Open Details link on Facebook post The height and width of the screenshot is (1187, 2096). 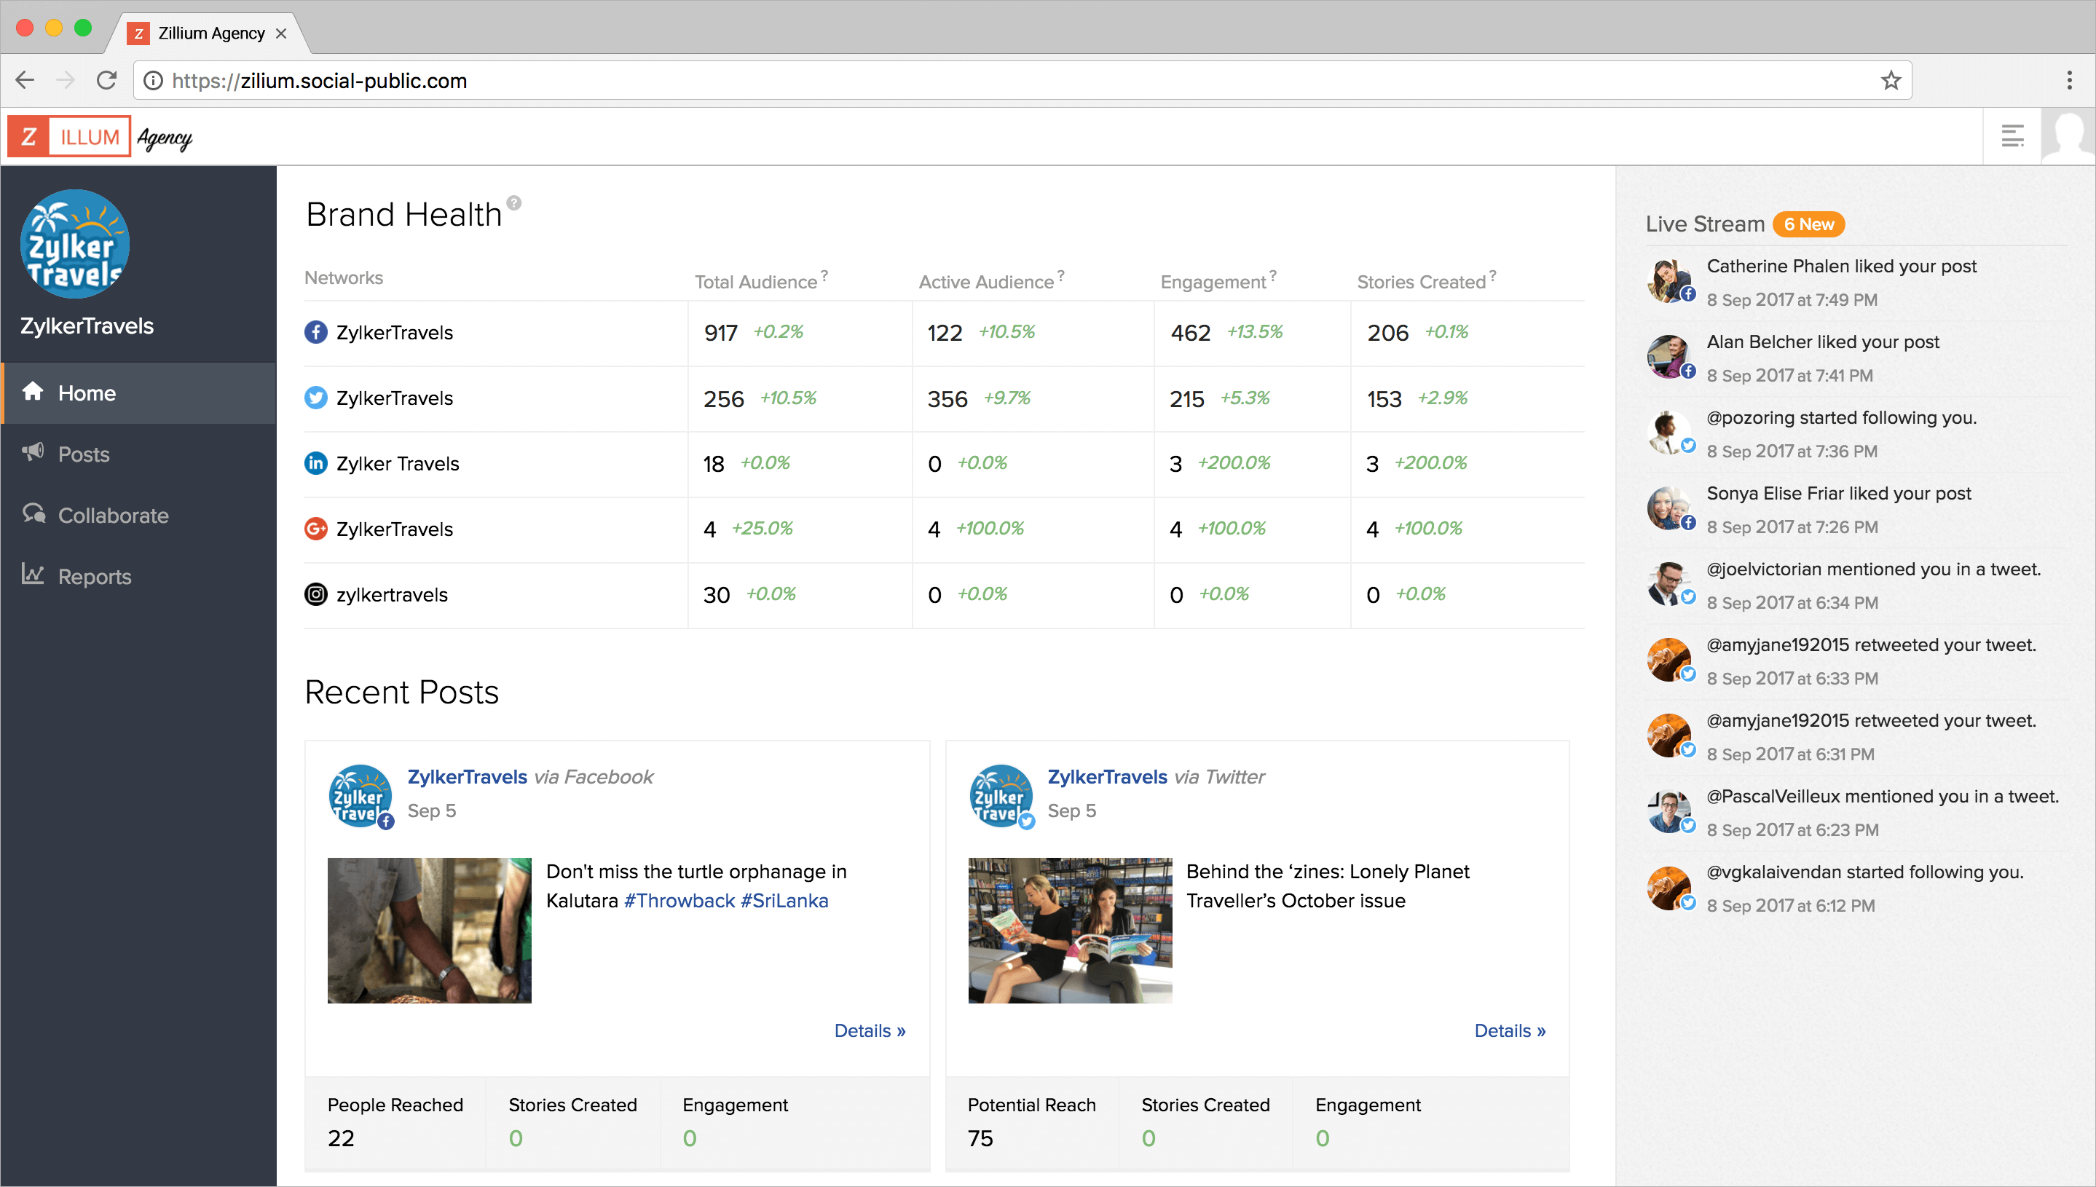coord(869,1030)
